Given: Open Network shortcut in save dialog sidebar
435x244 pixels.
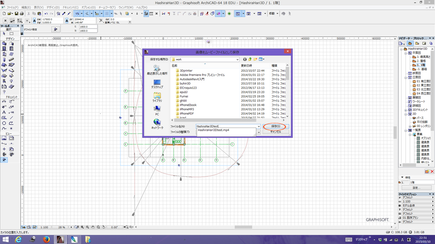Looking at the screenshot, I should pos(157,124).
